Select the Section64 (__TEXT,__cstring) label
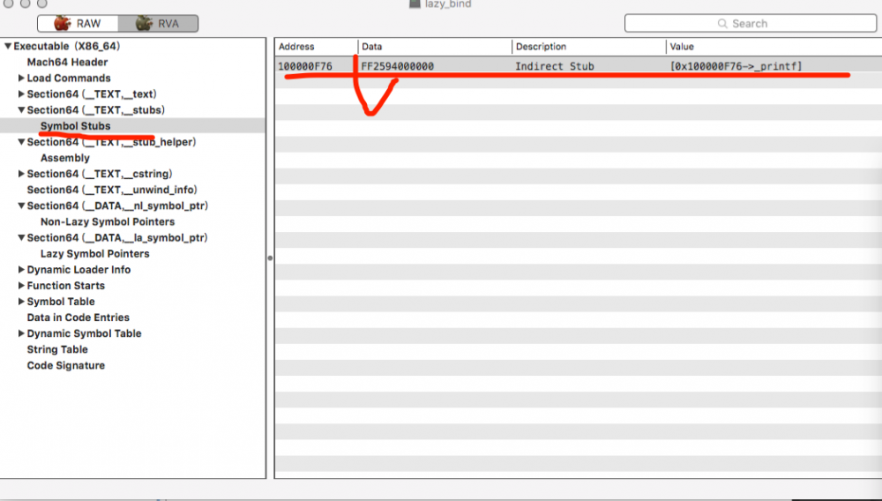 tap(100, 174)
